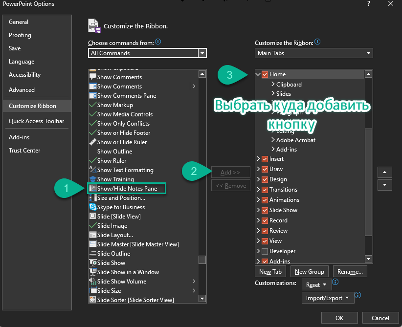Click the speech-bubble Show Comments command icon

92,77
